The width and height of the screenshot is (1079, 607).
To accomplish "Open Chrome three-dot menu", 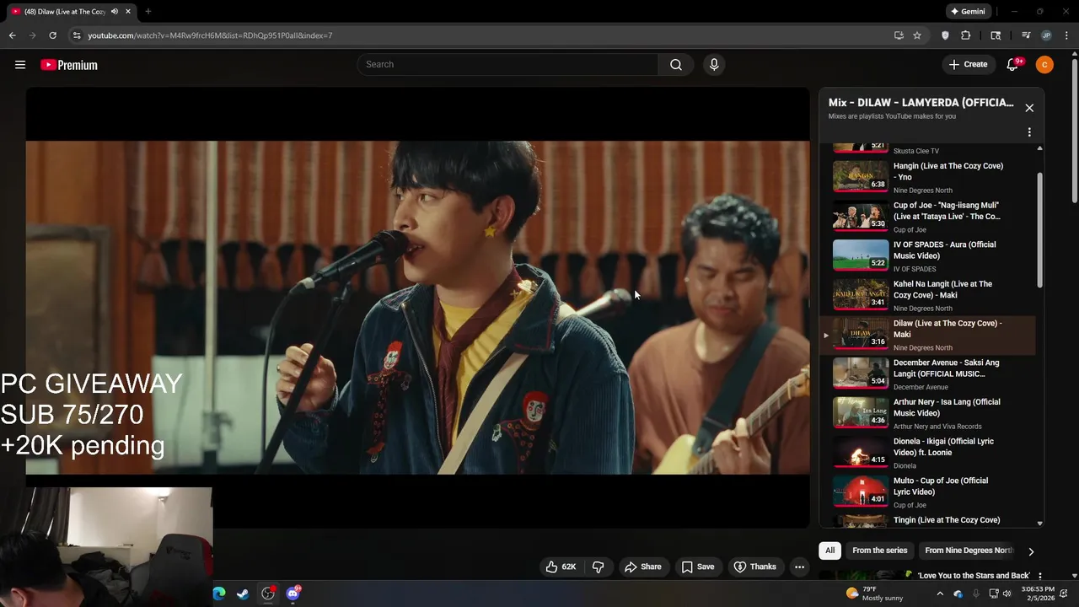I will [x=1066, y=35].
